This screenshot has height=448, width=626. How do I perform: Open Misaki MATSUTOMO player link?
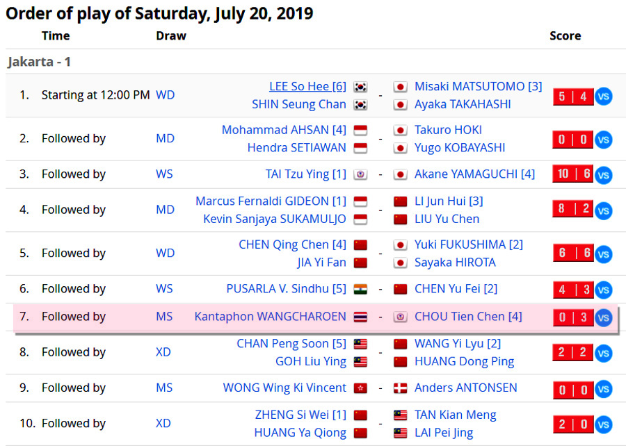click(478, 86)
